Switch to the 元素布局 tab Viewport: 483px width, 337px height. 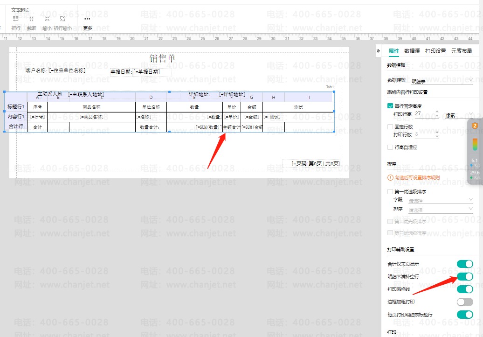coord(462,51)
